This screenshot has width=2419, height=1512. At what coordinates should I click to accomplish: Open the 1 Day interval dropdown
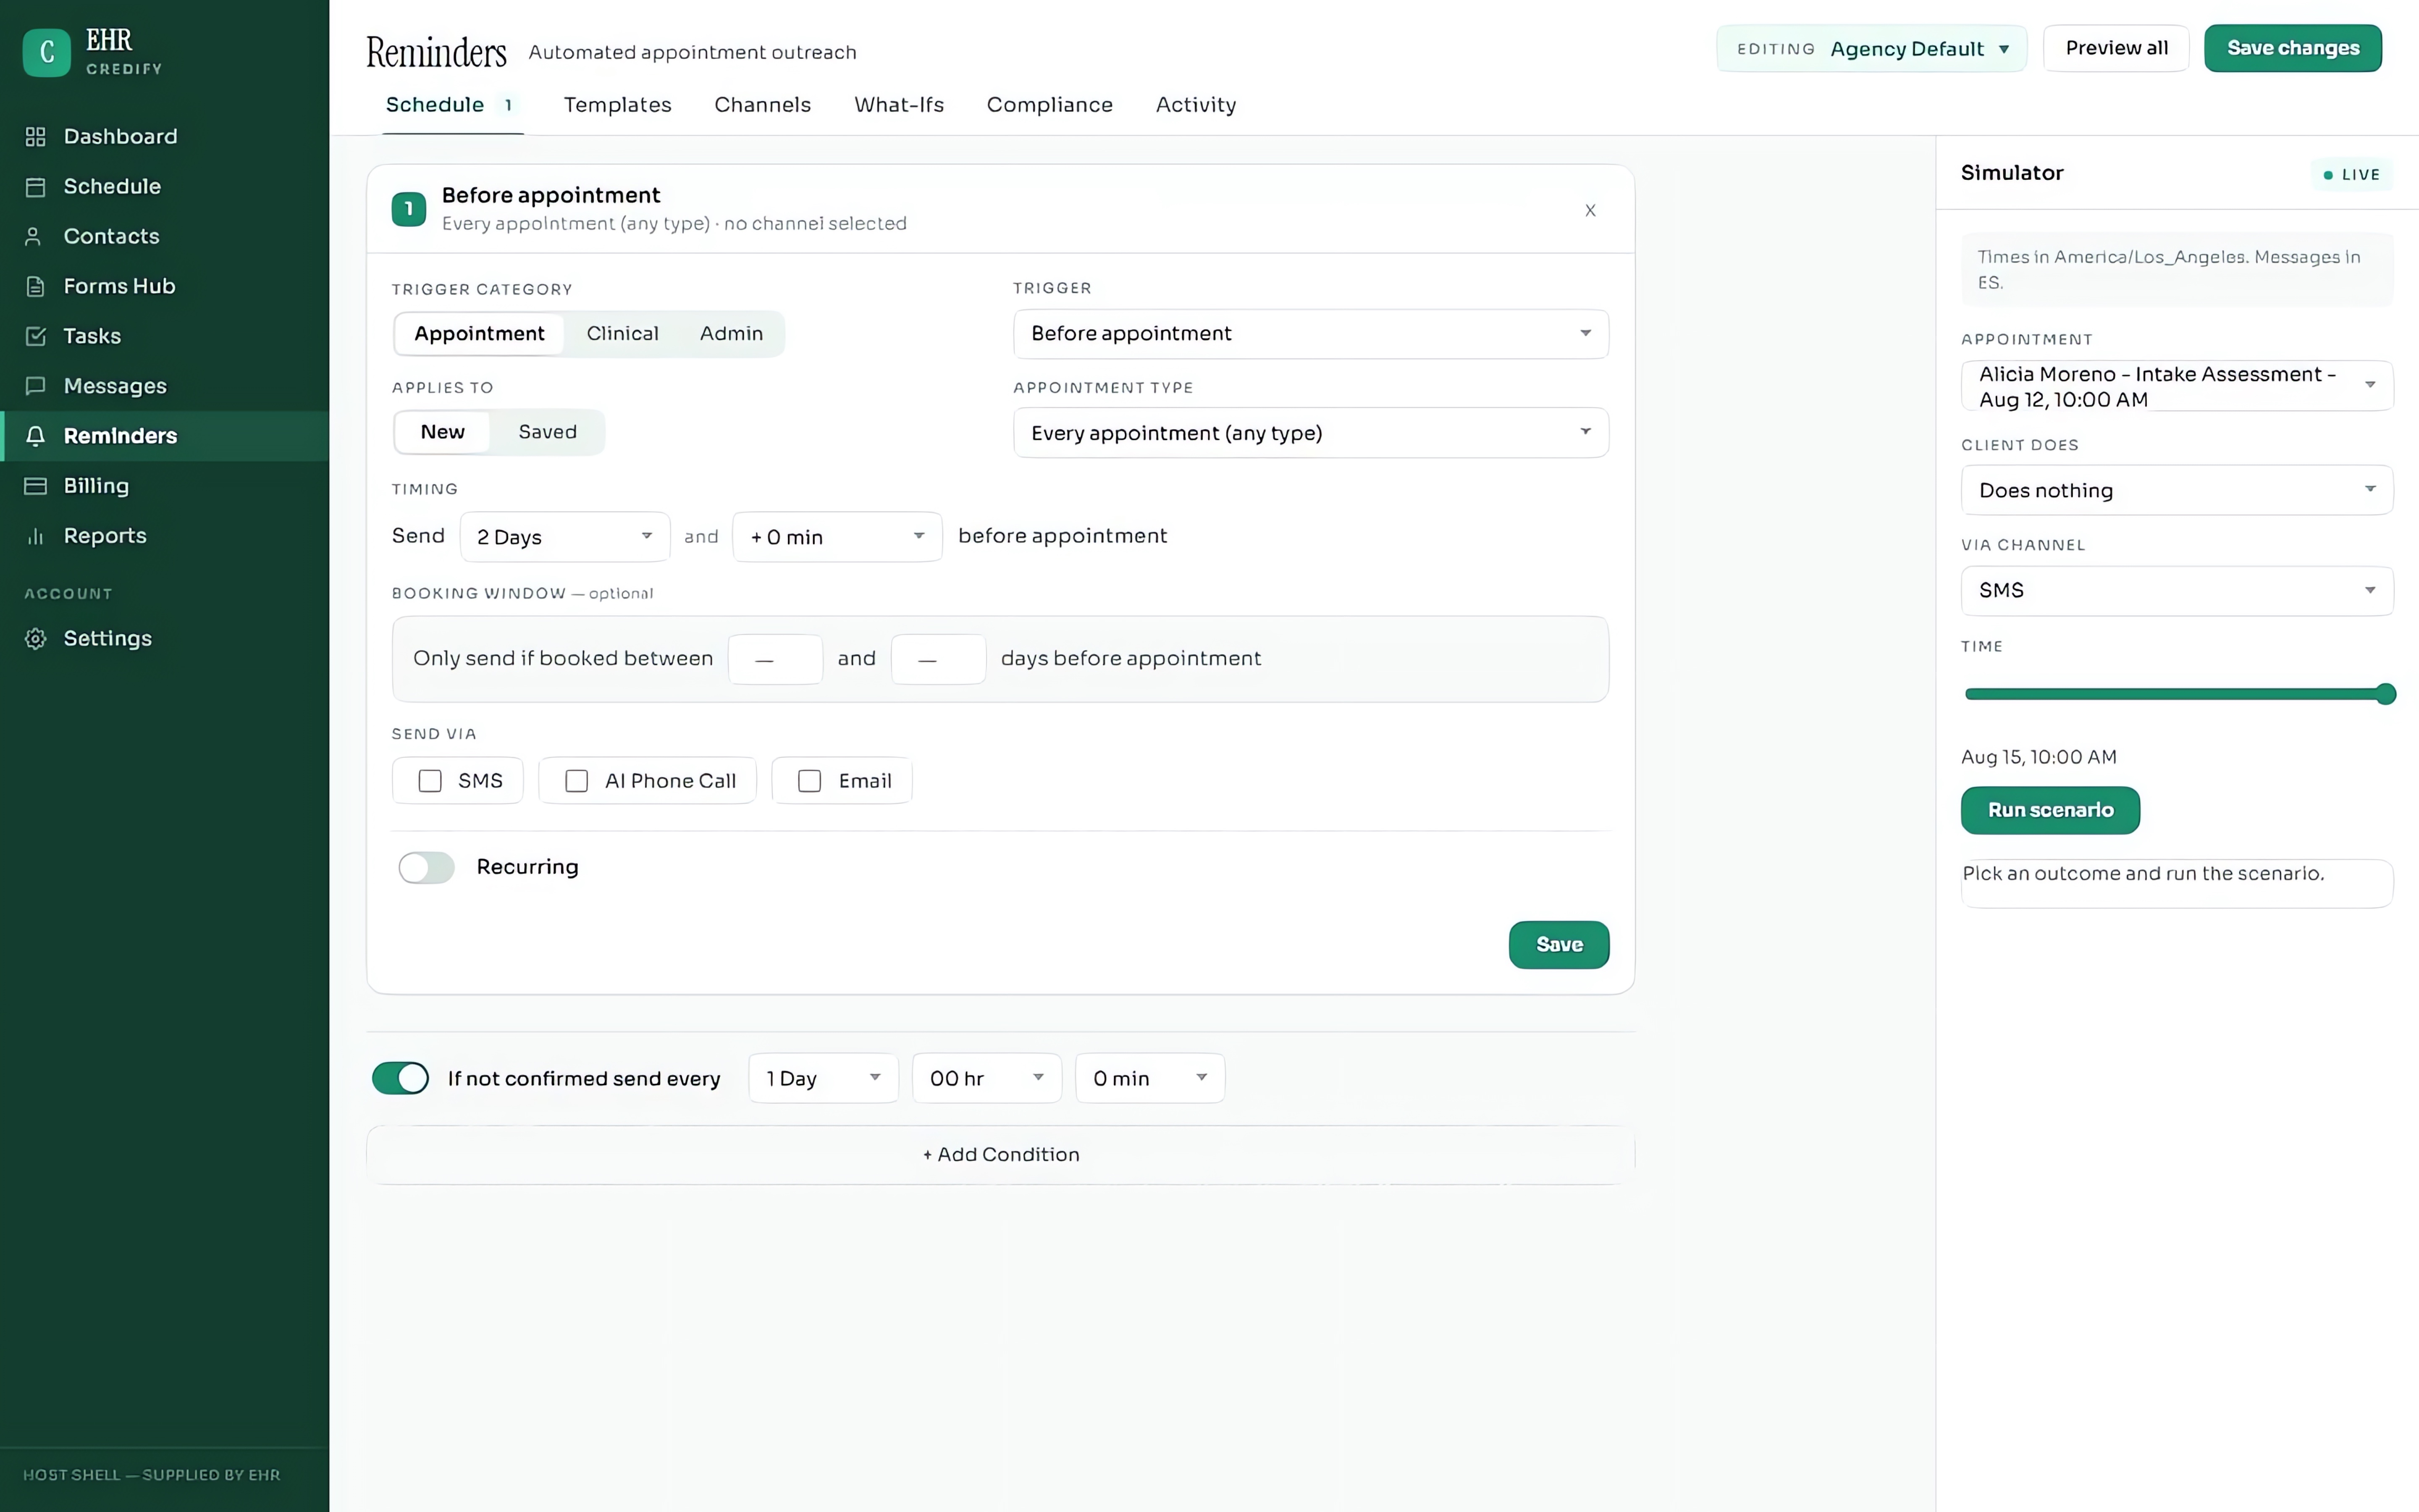click(x=824, y=1078)
